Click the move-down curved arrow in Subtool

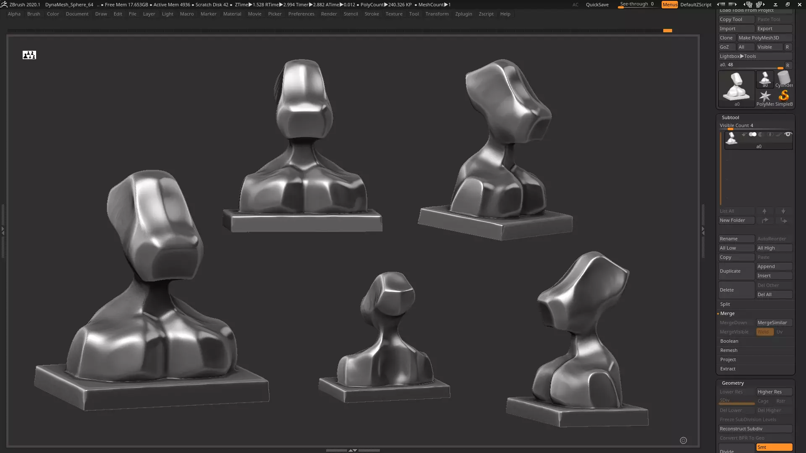[783, 220]
